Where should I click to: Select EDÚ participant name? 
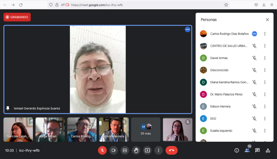click(x=213, y=119)
